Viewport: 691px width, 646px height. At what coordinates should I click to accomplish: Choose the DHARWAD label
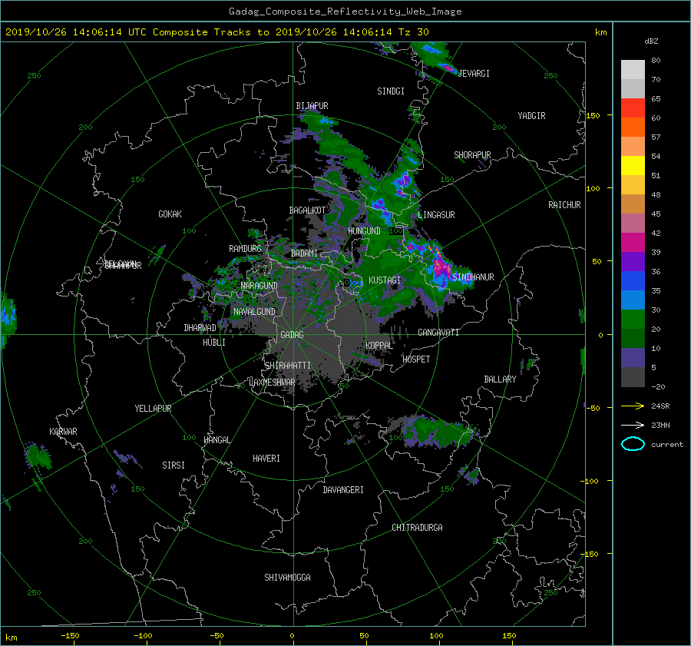point(200,328)
